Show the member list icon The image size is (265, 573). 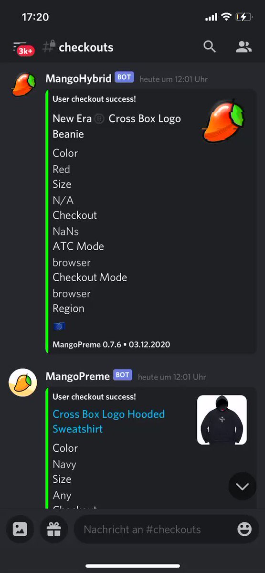tap(244, 47)
